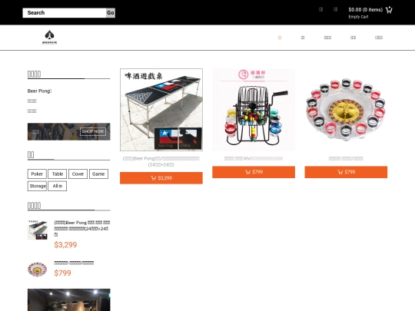
Task: Click the sidebar $799 price
Action: click(62, 273)
